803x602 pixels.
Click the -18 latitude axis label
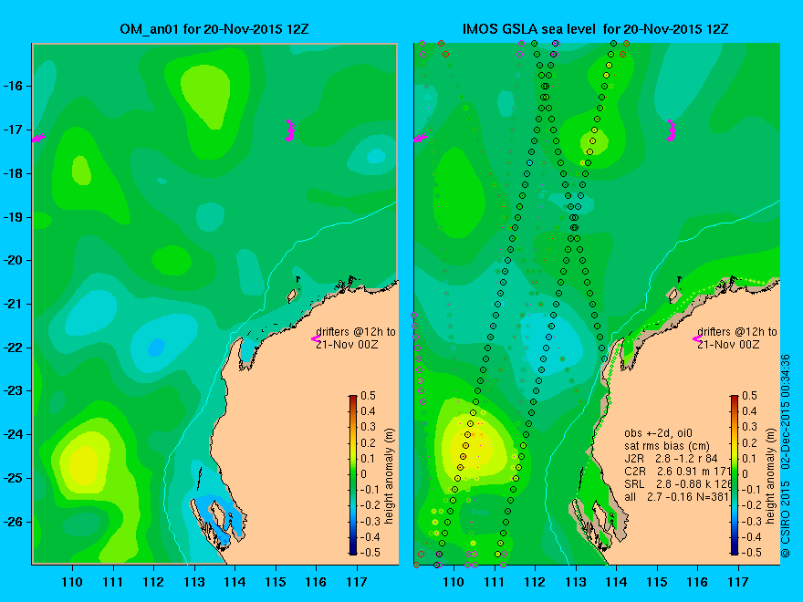pyautogui.click(x=14, y=173)
